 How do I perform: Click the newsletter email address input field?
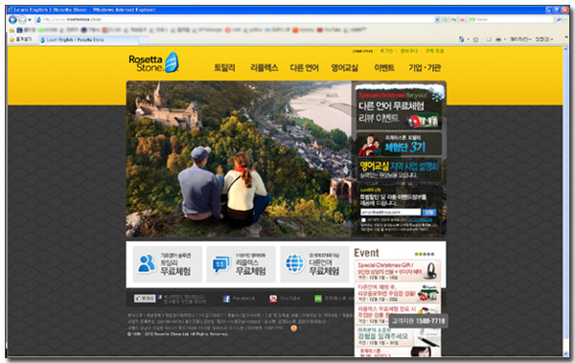(x=391, y=213)
